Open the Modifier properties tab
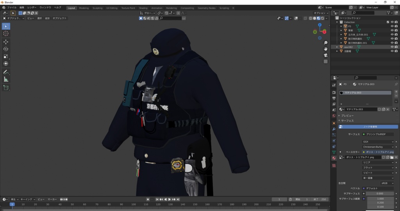Viewport: 400px width, 211px height. click(334, 129)
